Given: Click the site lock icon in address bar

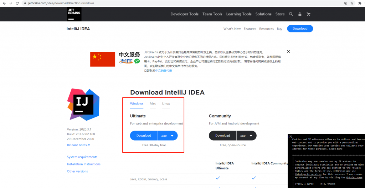Looking at the screenshot, I should [25, 3].
